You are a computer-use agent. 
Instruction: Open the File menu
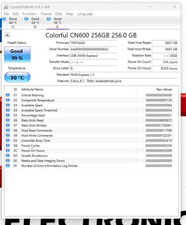coord(6,14)
